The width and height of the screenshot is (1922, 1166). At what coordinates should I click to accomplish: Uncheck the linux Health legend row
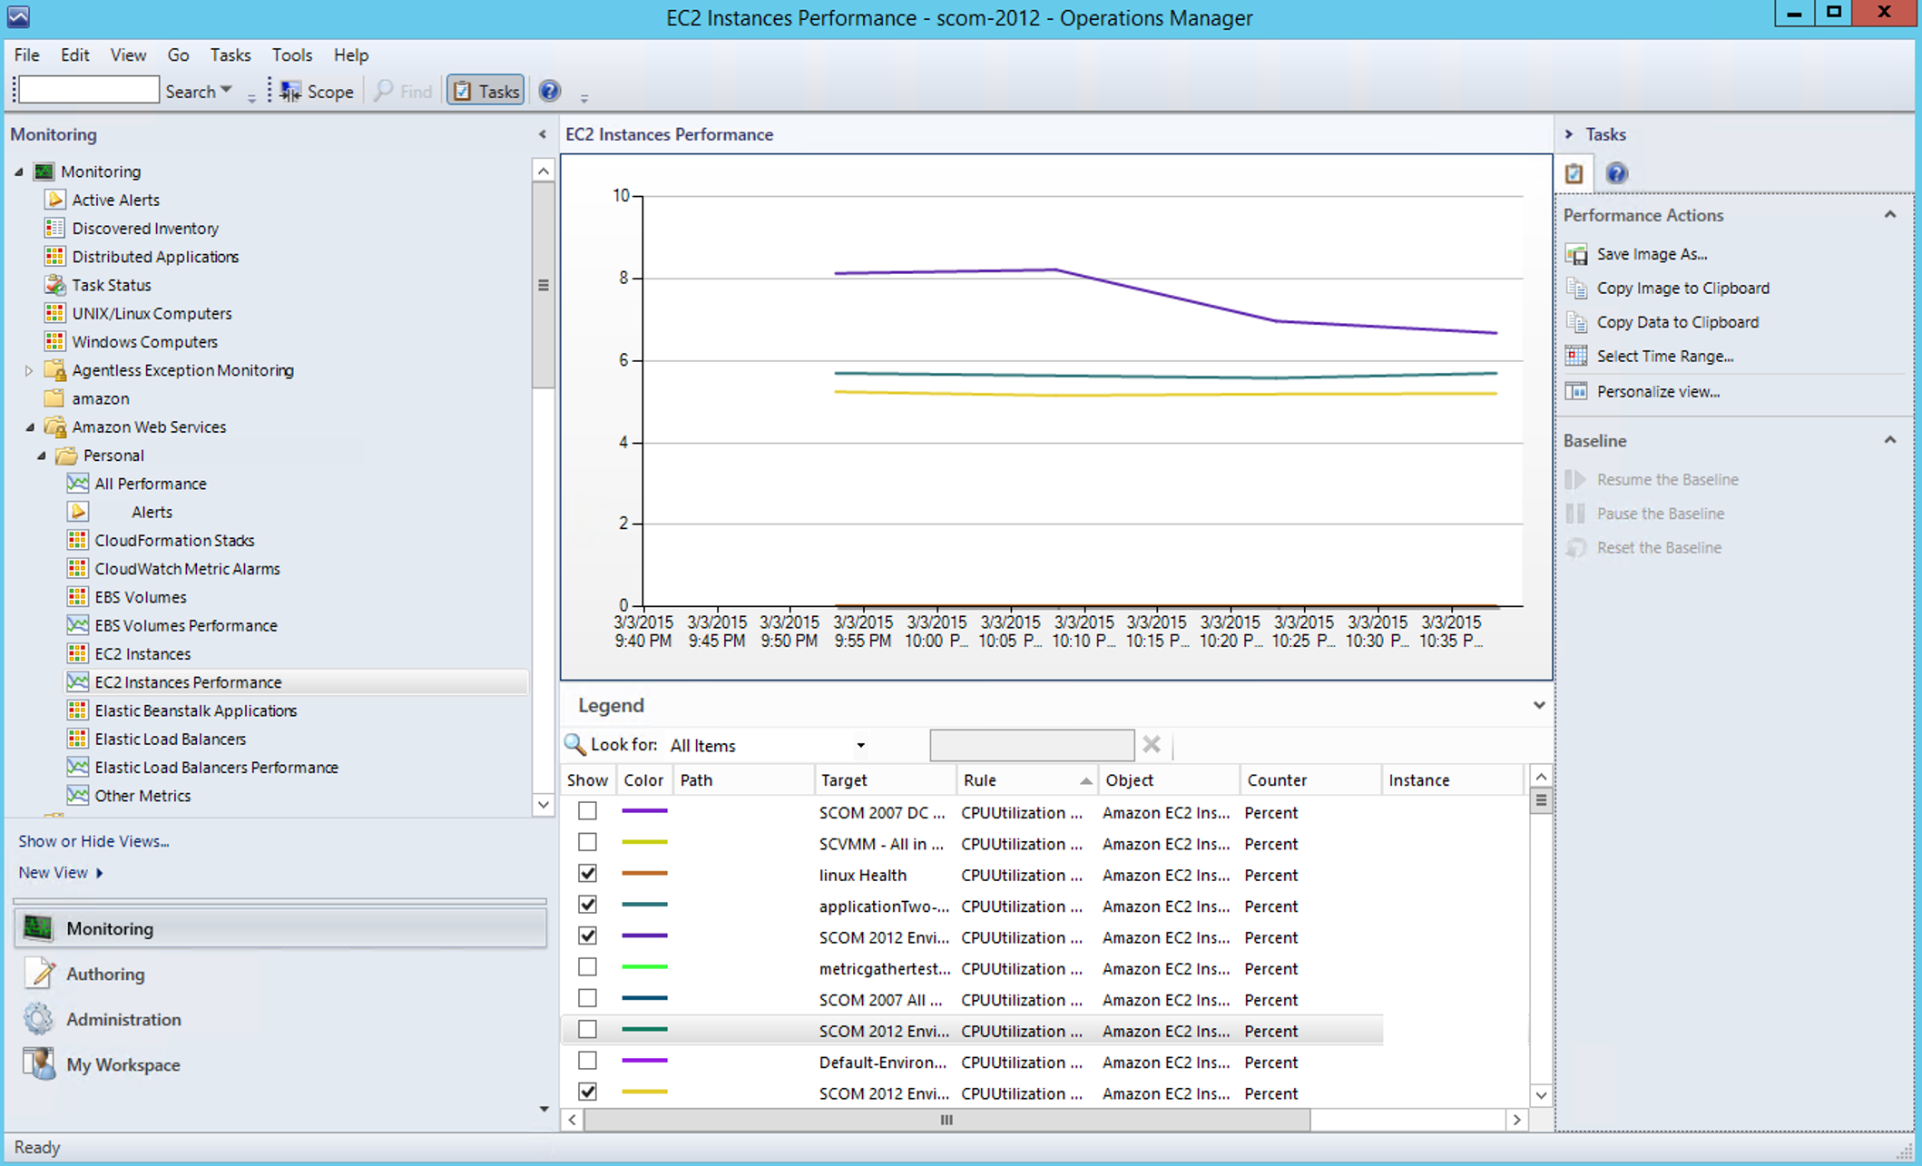coord(587,874)
